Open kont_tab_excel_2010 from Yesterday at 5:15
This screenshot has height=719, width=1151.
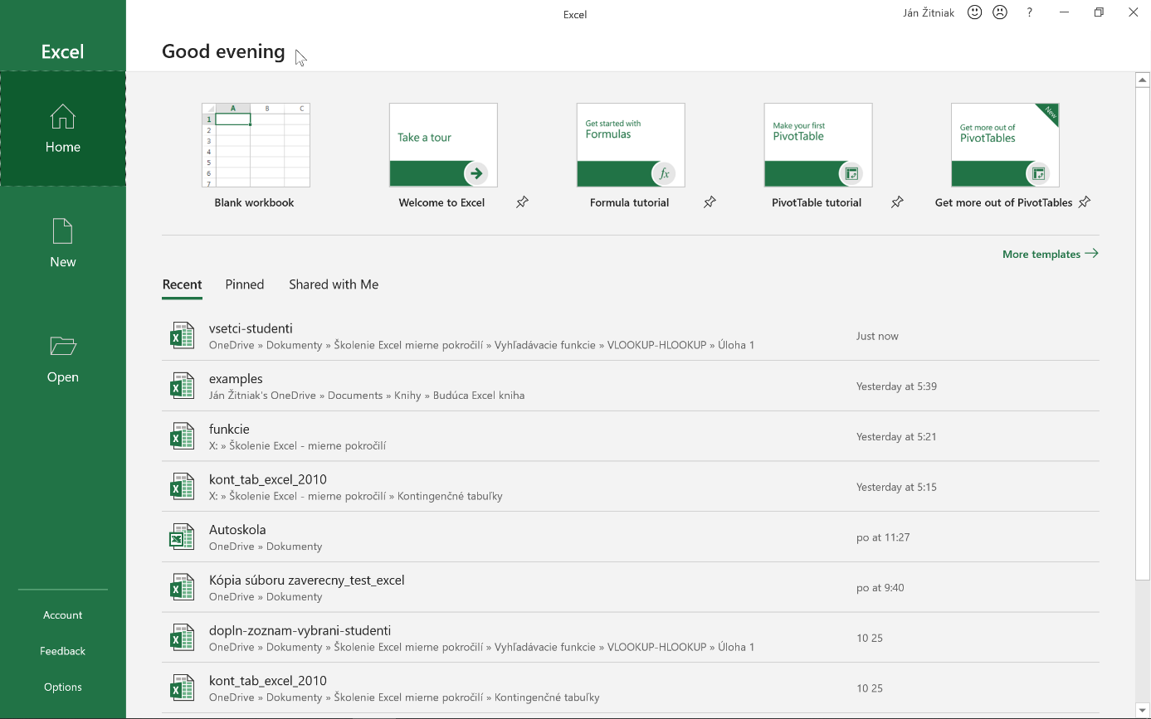(x=631, y=487)
